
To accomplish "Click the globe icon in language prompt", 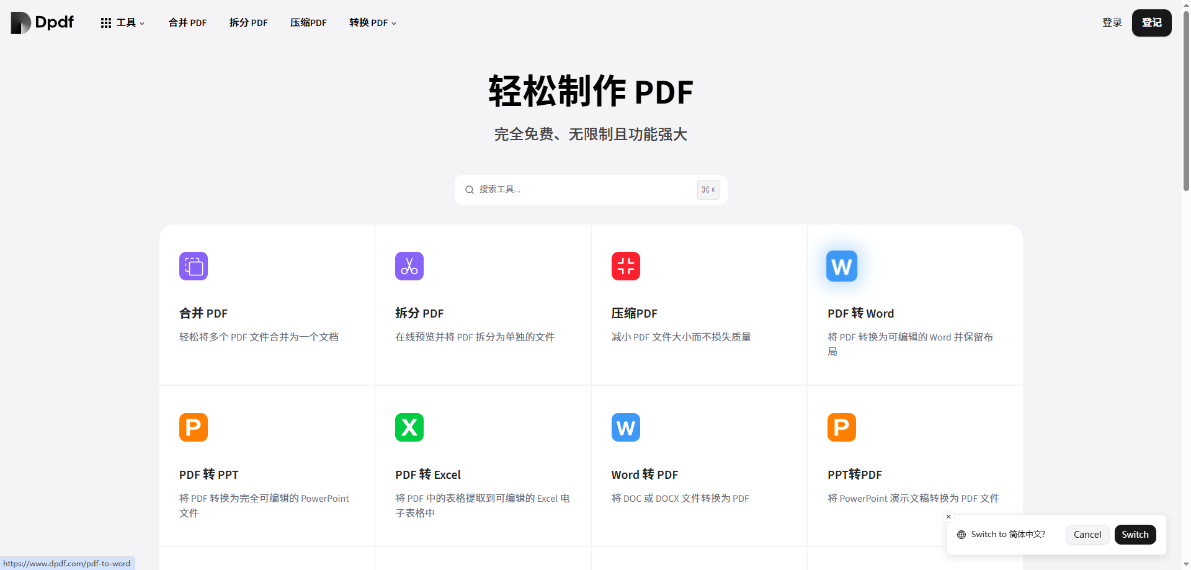I will tap(961, 535).
